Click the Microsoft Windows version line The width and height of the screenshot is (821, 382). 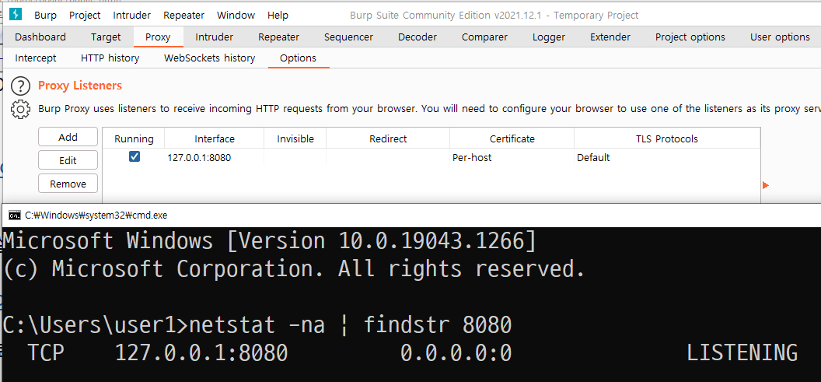pyautogui.click(x=271, y=241)
